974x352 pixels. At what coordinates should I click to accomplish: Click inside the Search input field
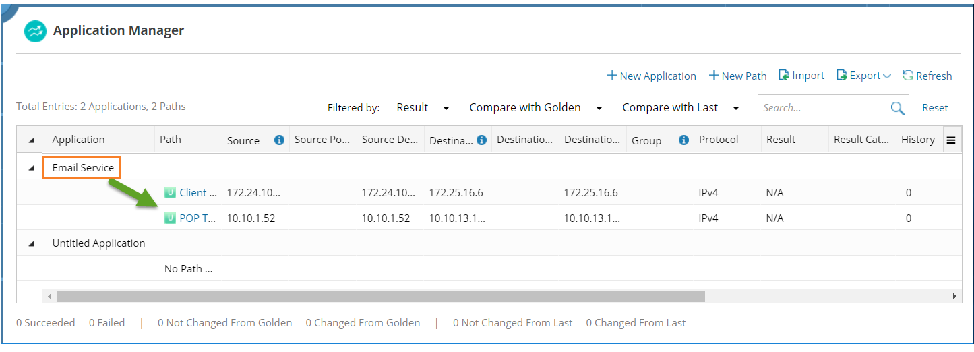822,108
